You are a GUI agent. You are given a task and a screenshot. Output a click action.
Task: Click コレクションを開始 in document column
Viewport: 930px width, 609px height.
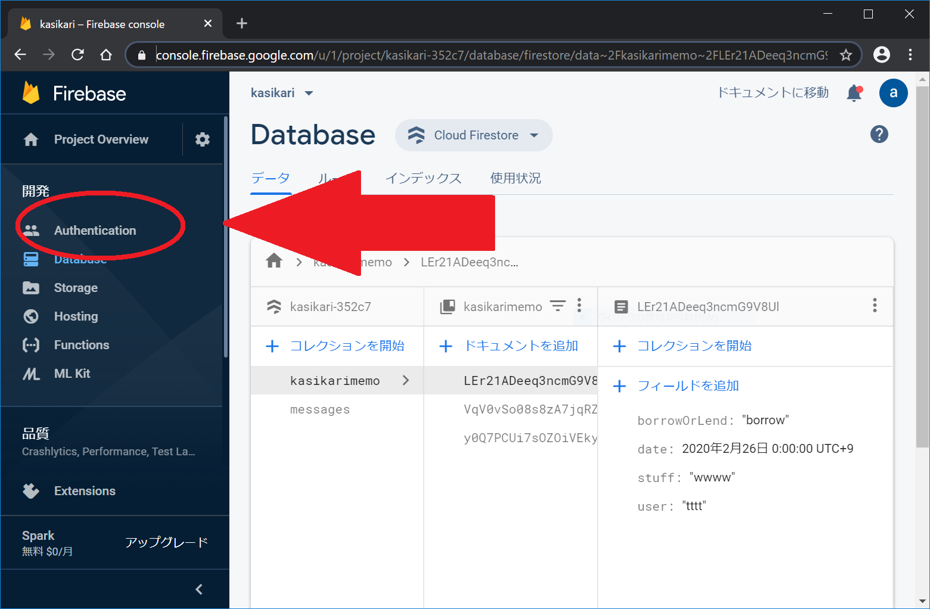point(682,346)
